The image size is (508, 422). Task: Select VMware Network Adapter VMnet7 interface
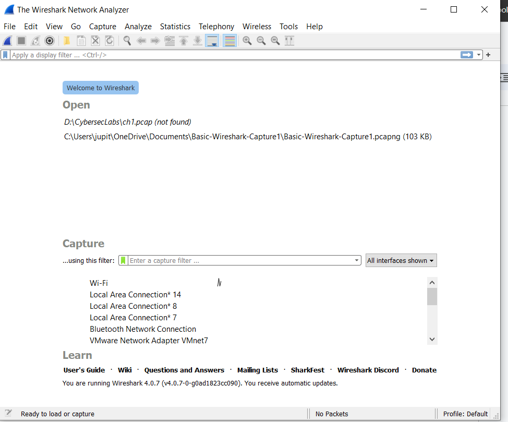(149, 341)
